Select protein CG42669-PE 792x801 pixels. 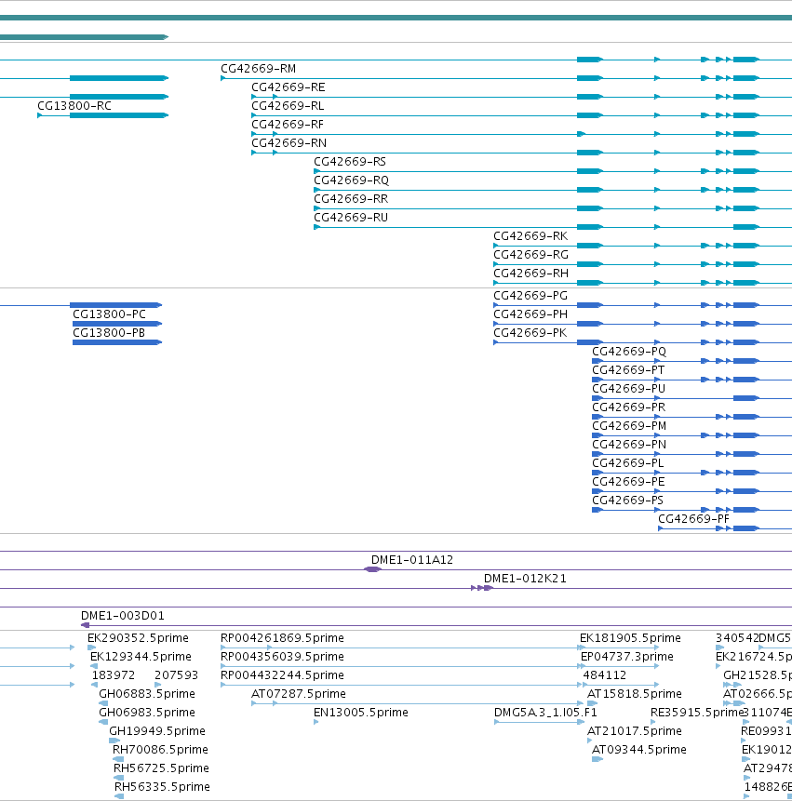point(628,482)
